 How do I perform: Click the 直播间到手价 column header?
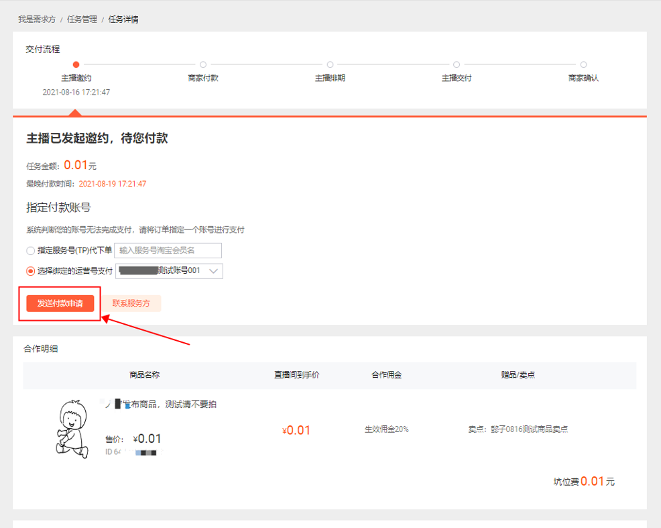(297, 375)
